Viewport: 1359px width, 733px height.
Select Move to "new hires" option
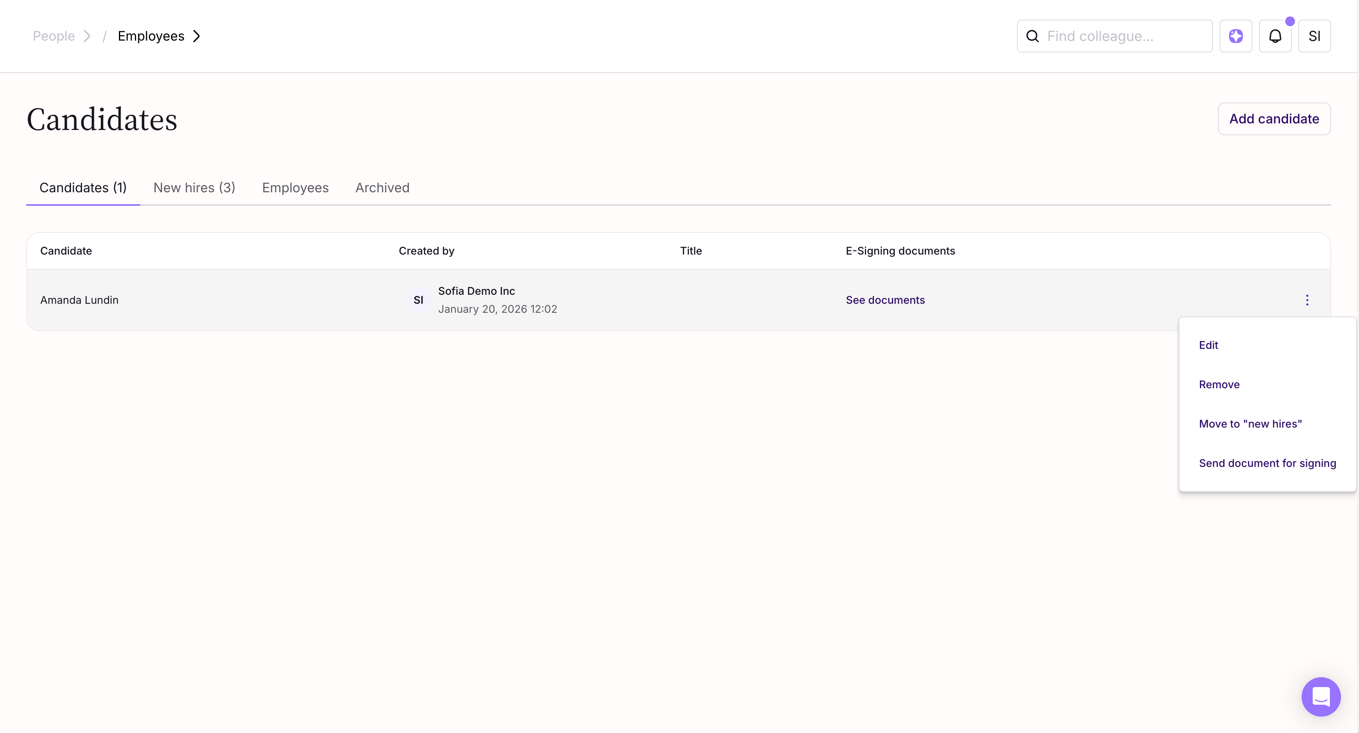pyautogui.click(x=1250, y=423)
